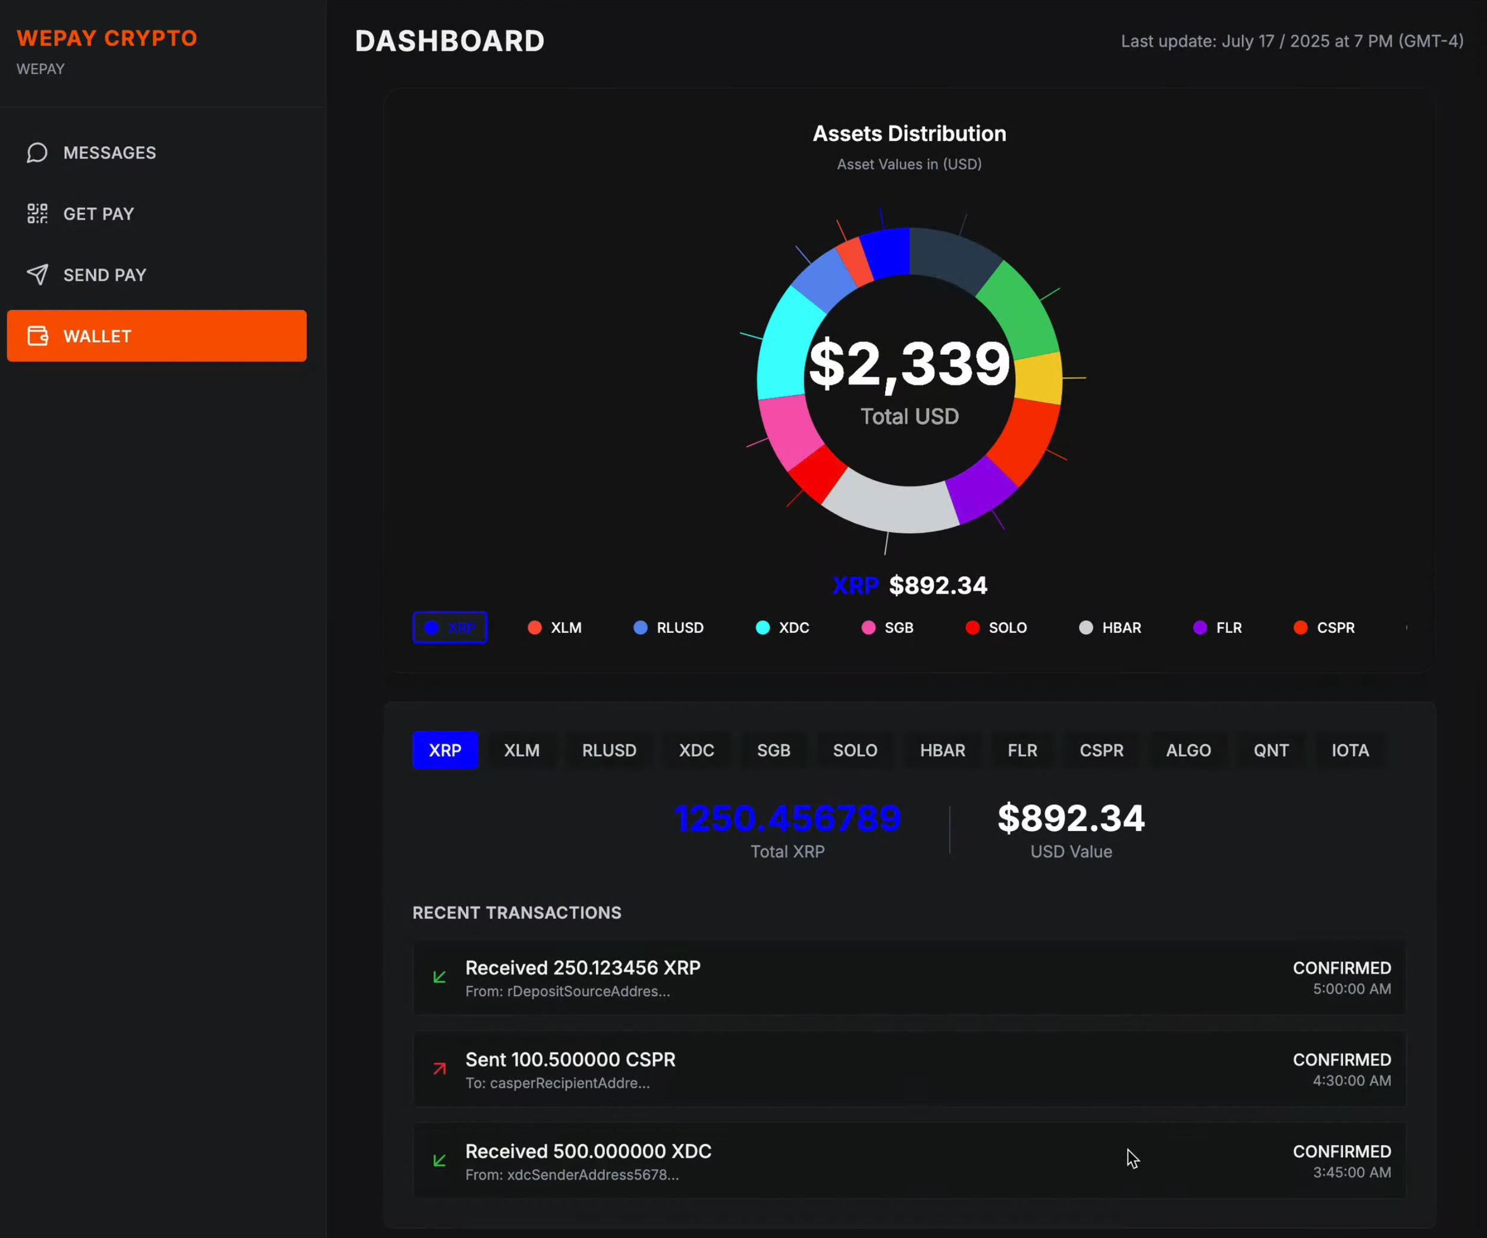Viewport: 1487px width, 1238px height.
Task: Click the green received arrow on XRP transaction
Action: [x=440, y=977]
